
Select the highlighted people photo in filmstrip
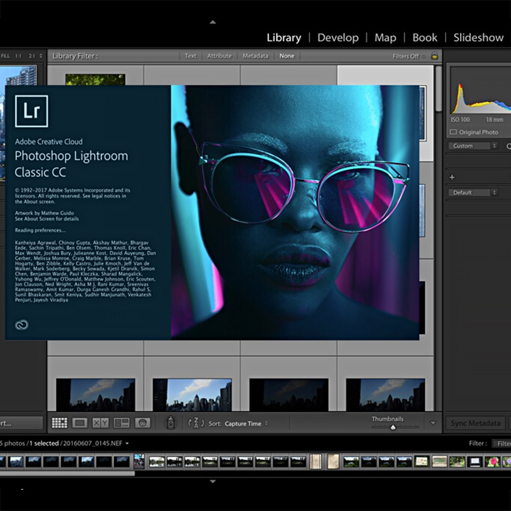139,461
